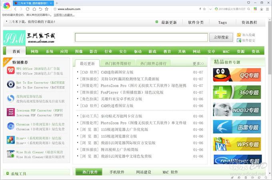This screenshot has width=272, height=180.
Task: Select 安卓 category in nav bar
Action: click(212, 52)
